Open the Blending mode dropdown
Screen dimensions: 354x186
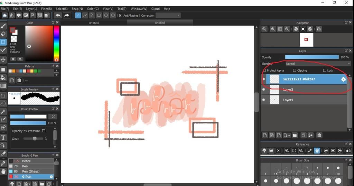click(x=318, y=64)
